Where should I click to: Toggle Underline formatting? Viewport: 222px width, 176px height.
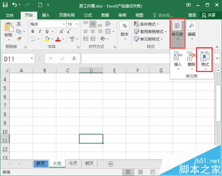[47, 32]
